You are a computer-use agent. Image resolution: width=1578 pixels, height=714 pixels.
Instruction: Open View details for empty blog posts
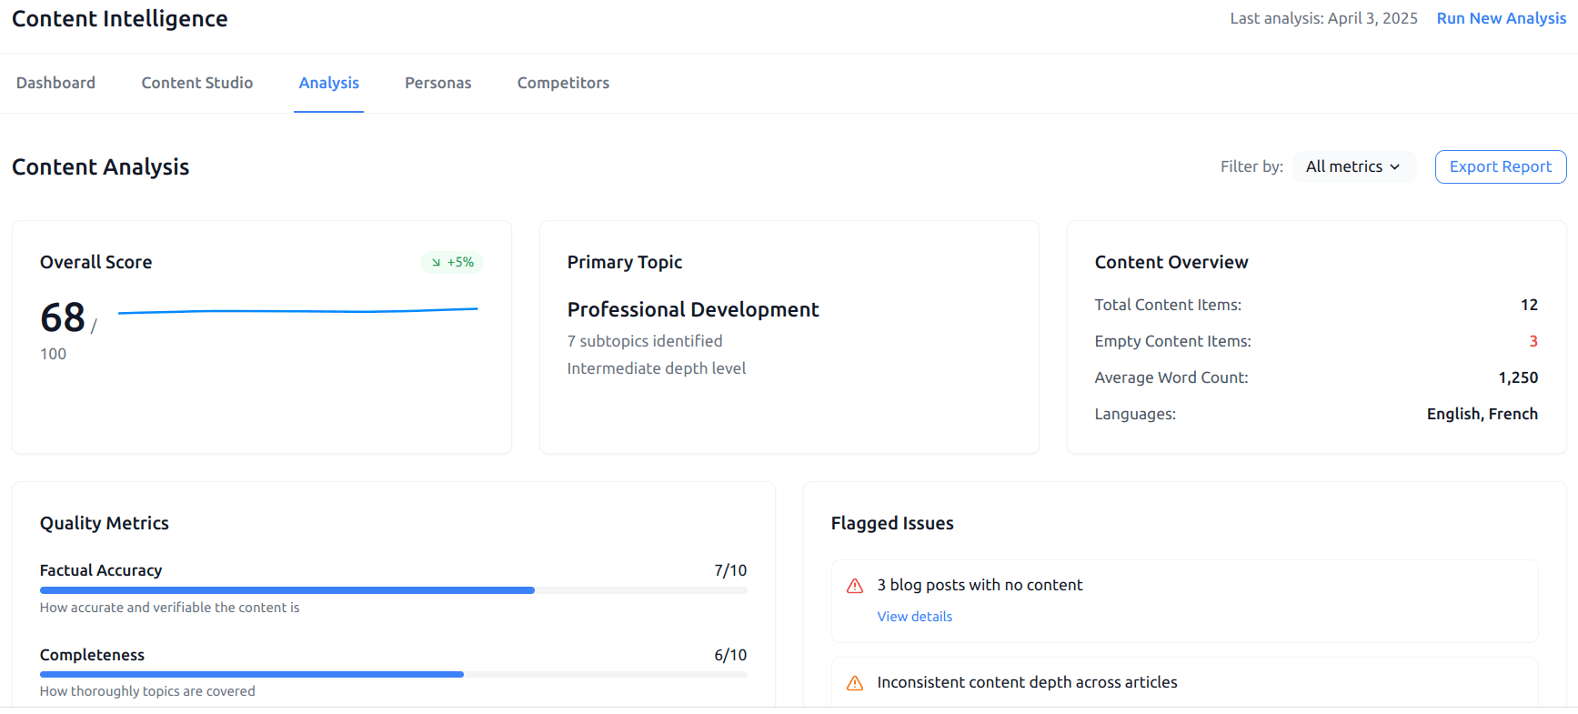[915, 617]
